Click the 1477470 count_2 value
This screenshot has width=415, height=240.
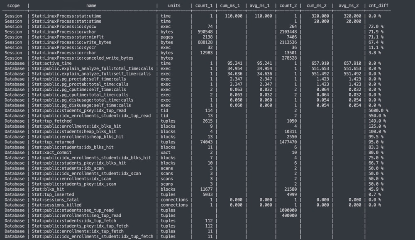[288, 142]
